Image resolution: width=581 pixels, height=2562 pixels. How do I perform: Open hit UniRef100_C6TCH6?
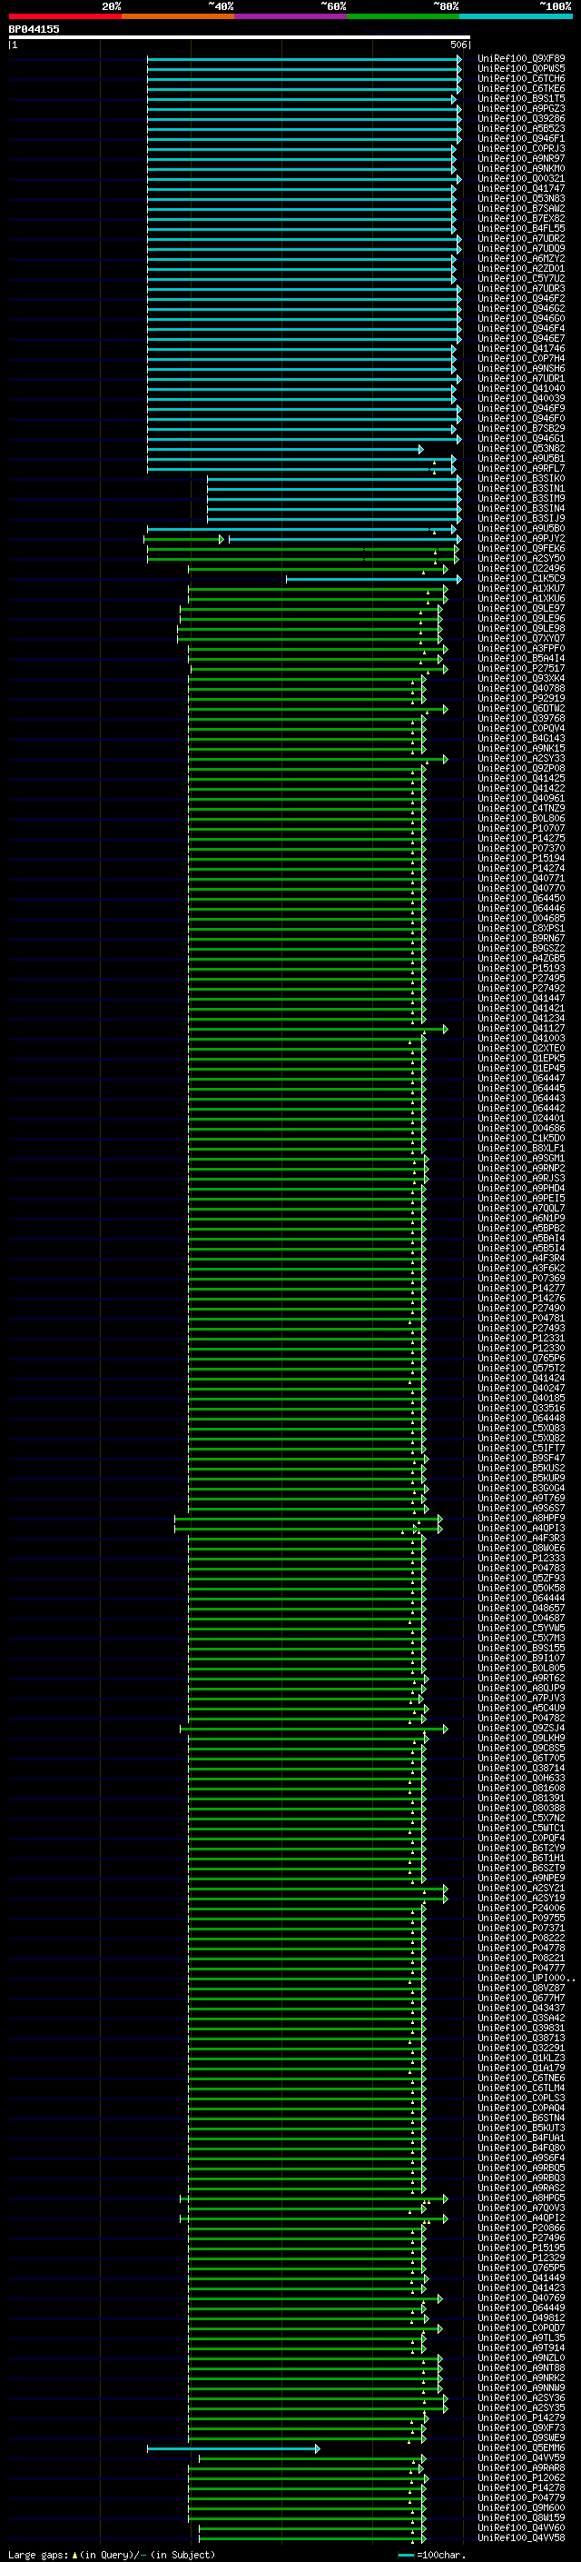(x=521, y=78)
